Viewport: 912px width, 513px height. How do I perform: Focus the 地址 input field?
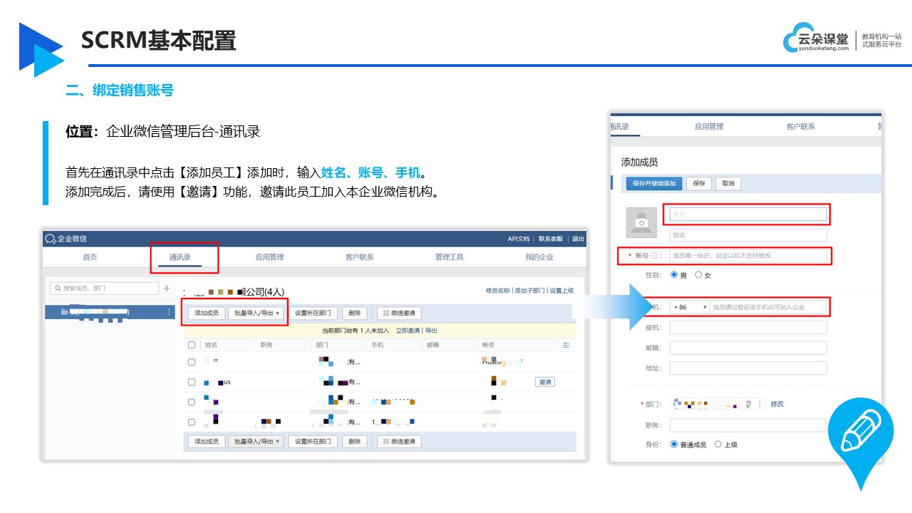coord(748,368)
